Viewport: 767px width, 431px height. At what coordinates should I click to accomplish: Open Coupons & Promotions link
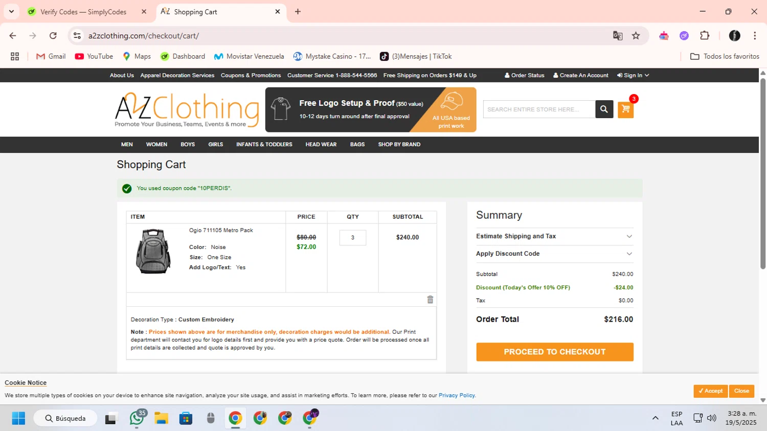[x=251, y=75]
